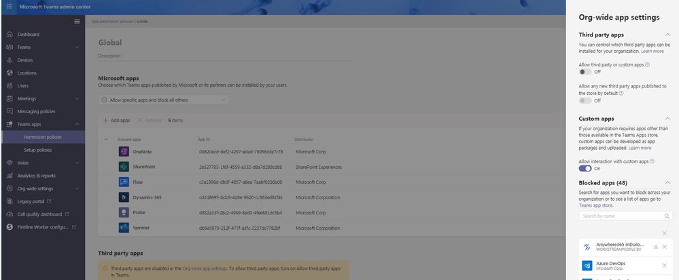Collapse the Custom apps section

click(x=667, y=119)
